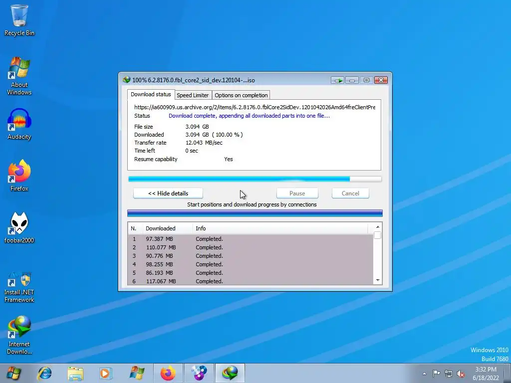Launch Internet Explorer from the taskbar
This screenshot has height=383, width=511.
(x=44, y=373)
